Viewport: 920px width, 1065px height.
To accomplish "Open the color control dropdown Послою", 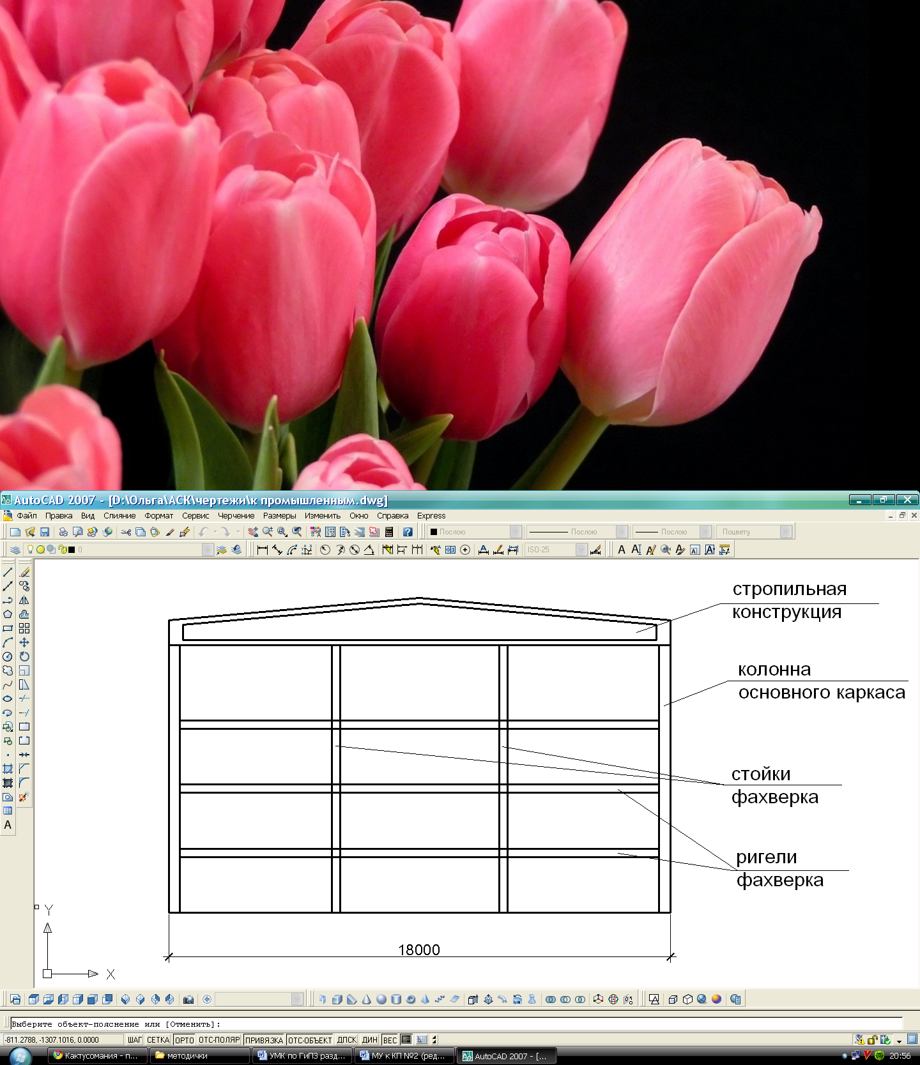I will 516,532.
